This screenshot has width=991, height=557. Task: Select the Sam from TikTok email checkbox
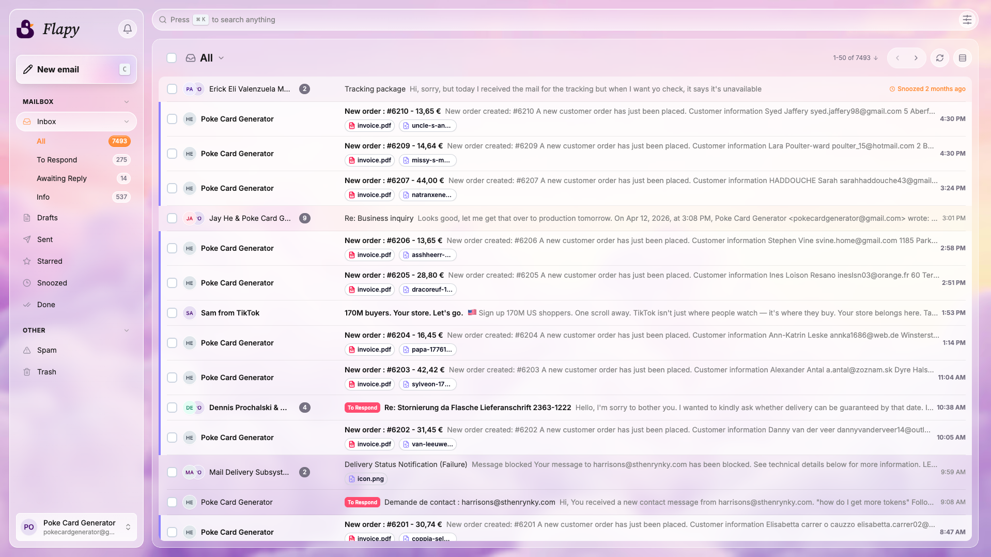coord(172,313)
